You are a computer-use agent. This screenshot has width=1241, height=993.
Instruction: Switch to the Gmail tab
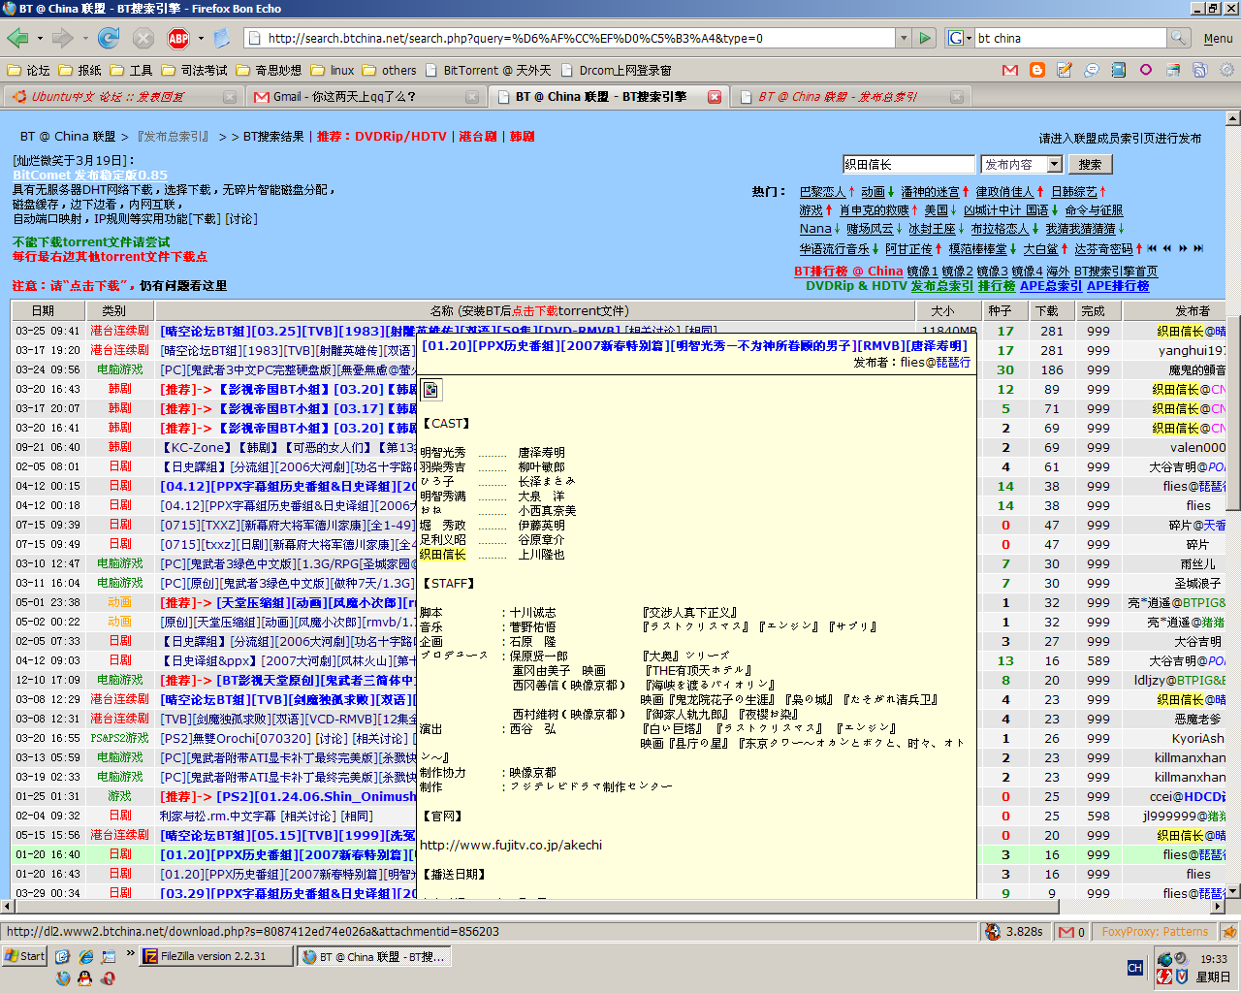coord(365,96)
